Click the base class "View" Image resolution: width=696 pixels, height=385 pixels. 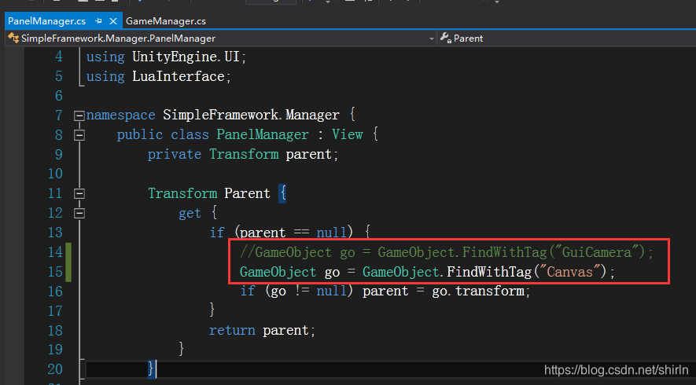348,135
